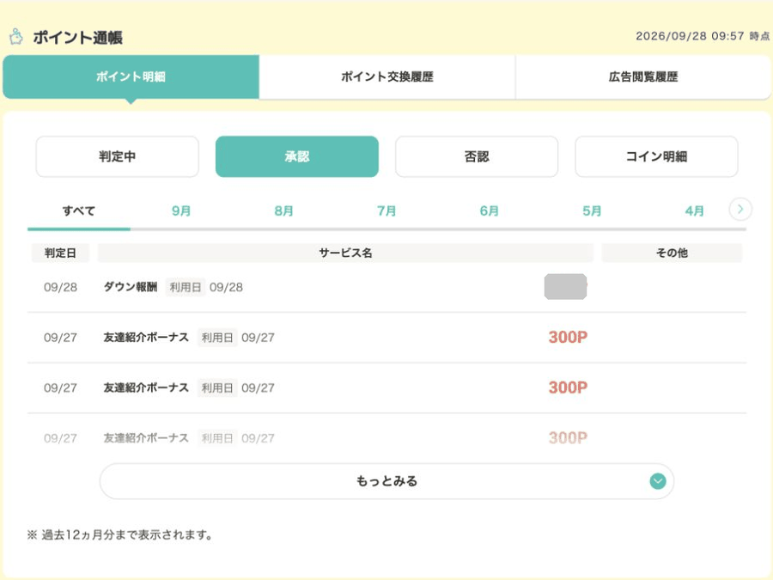Select the すべて month tab

point(79,211)
